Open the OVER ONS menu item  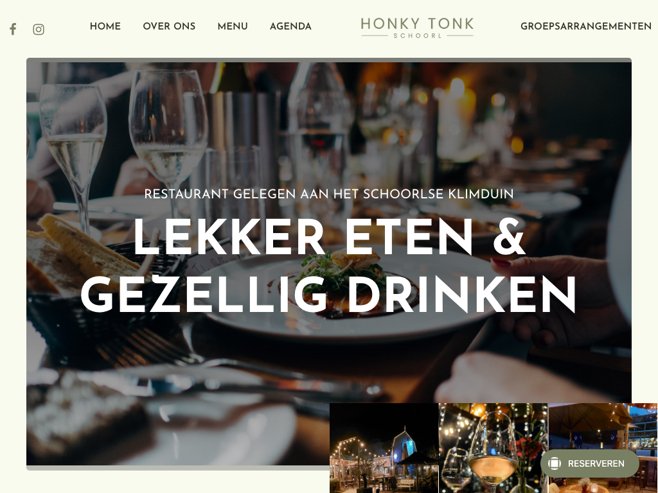pos(169,26)
